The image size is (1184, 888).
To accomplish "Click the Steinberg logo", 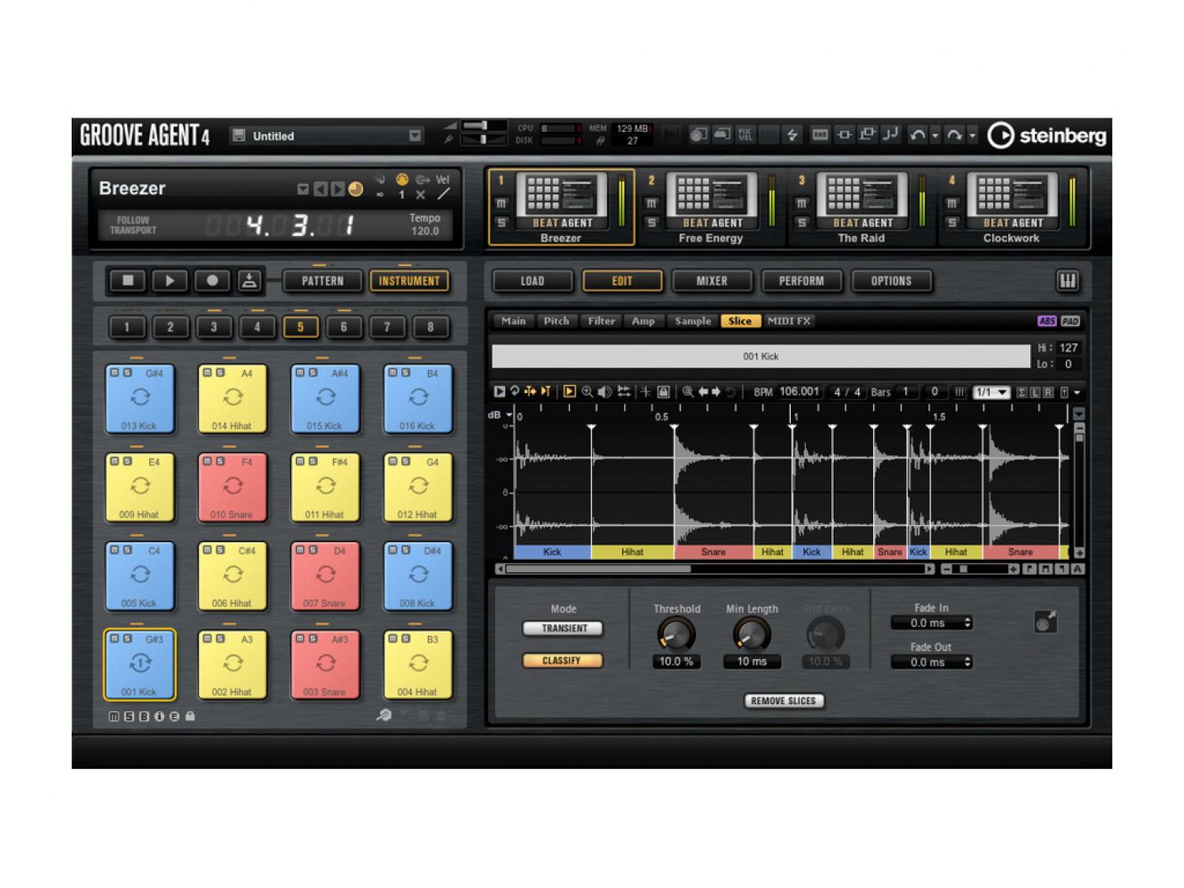I will coord(1047,136).
